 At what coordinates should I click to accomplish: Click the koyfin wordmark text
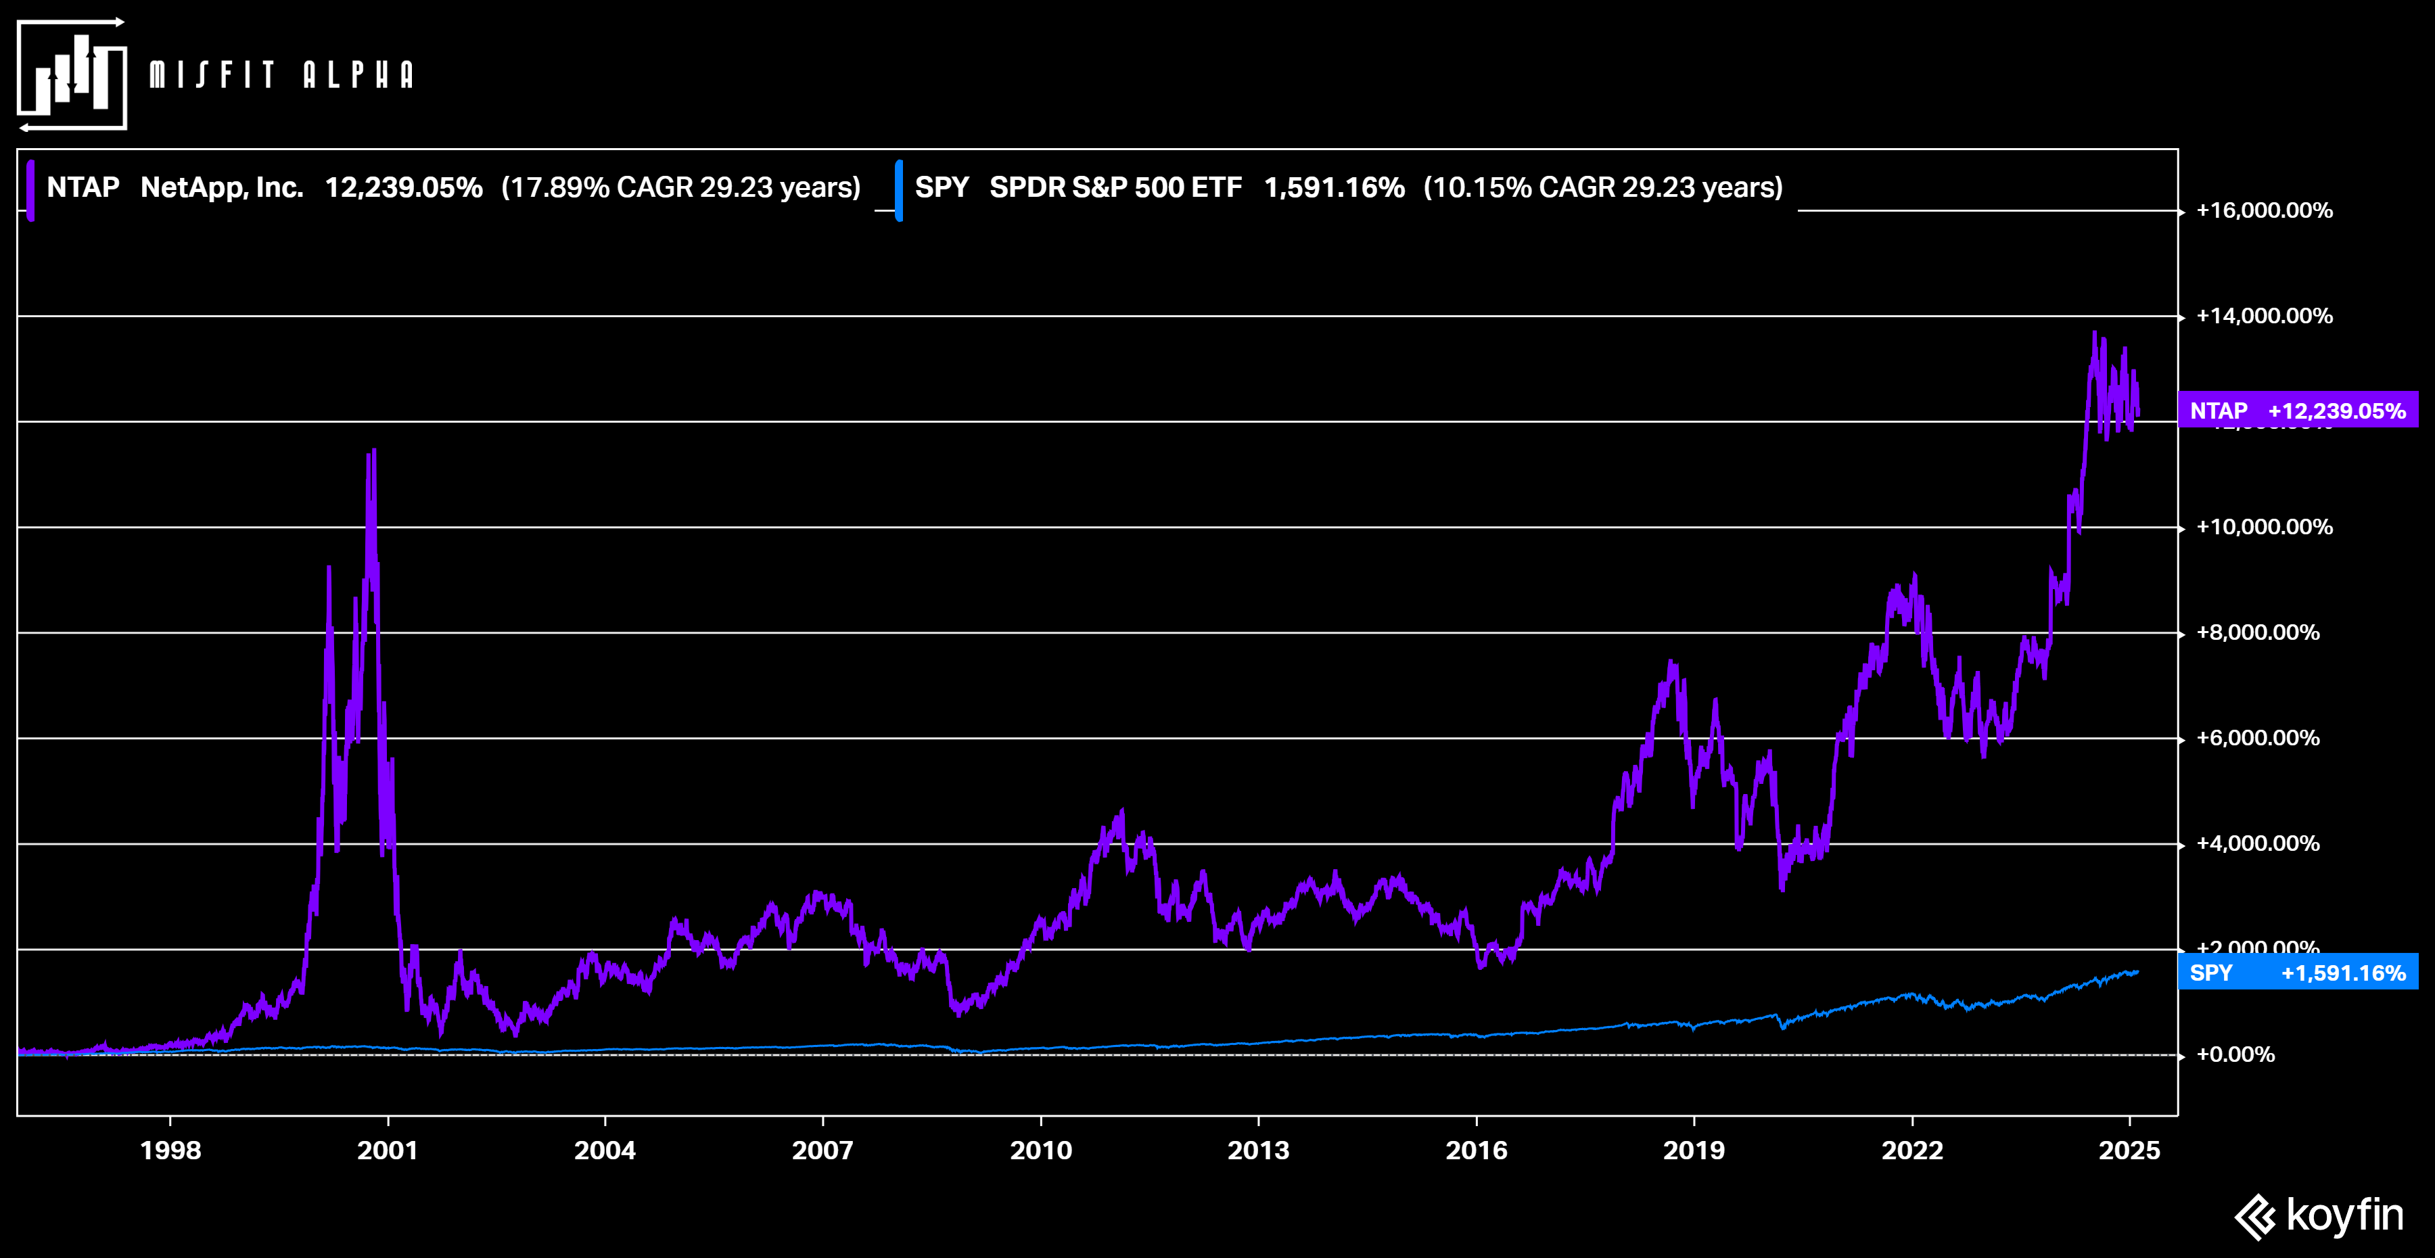tap(2344, 1215)
